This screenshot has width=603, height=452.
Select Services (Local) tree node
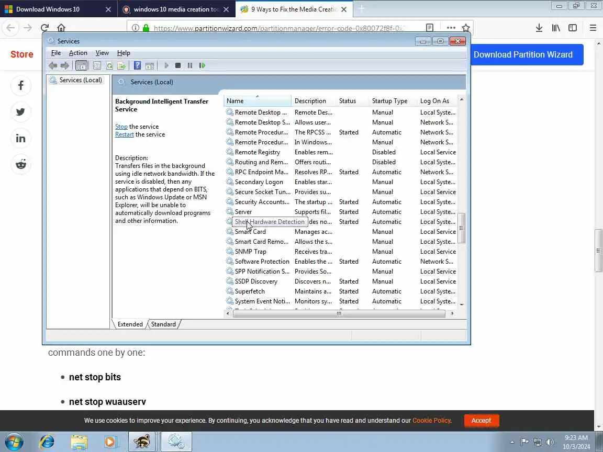point(76,80)
